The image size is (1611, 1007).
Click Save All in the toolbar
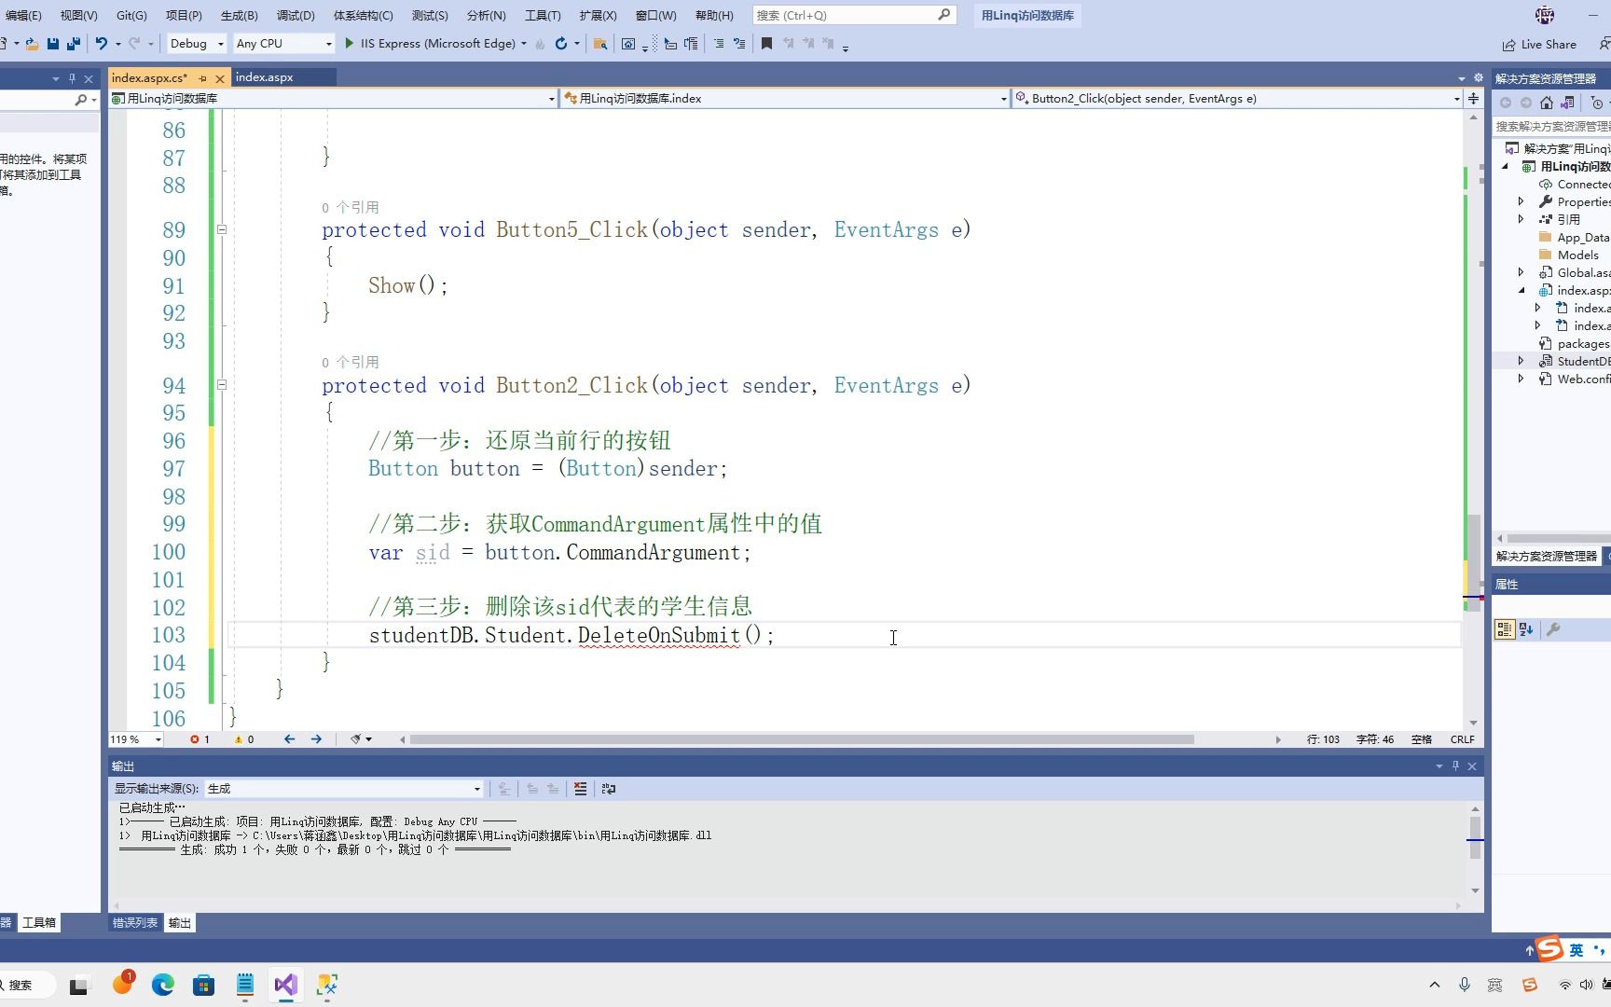click(x=74, y=44)
